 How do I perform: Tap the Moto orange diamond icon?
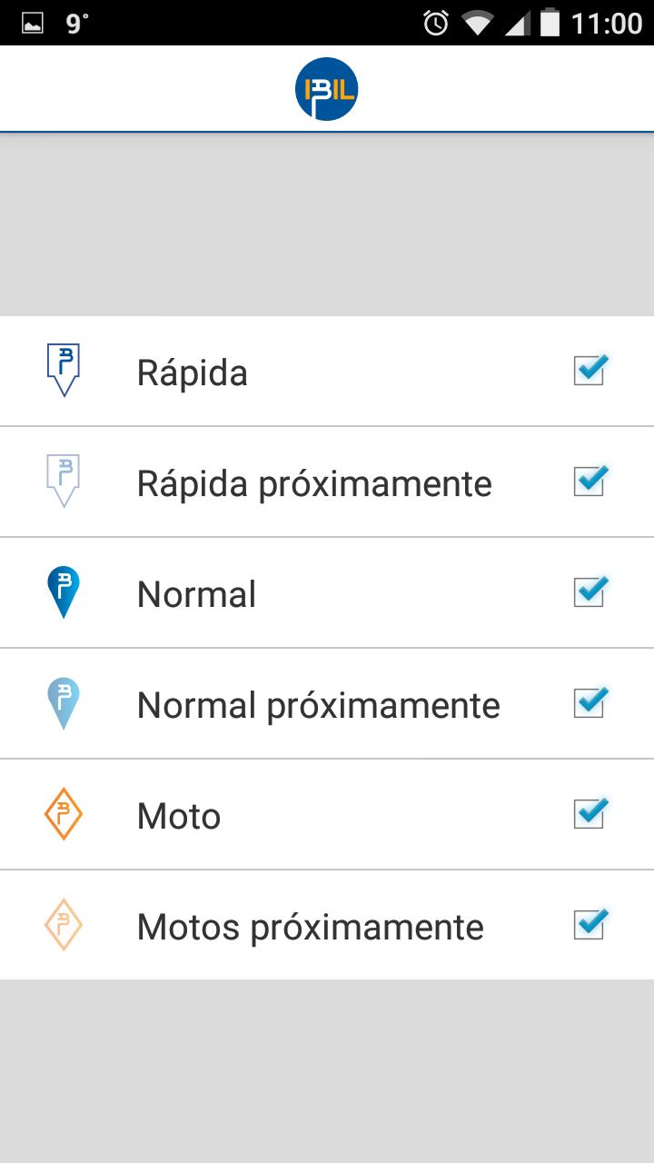(x=63, y=813)
